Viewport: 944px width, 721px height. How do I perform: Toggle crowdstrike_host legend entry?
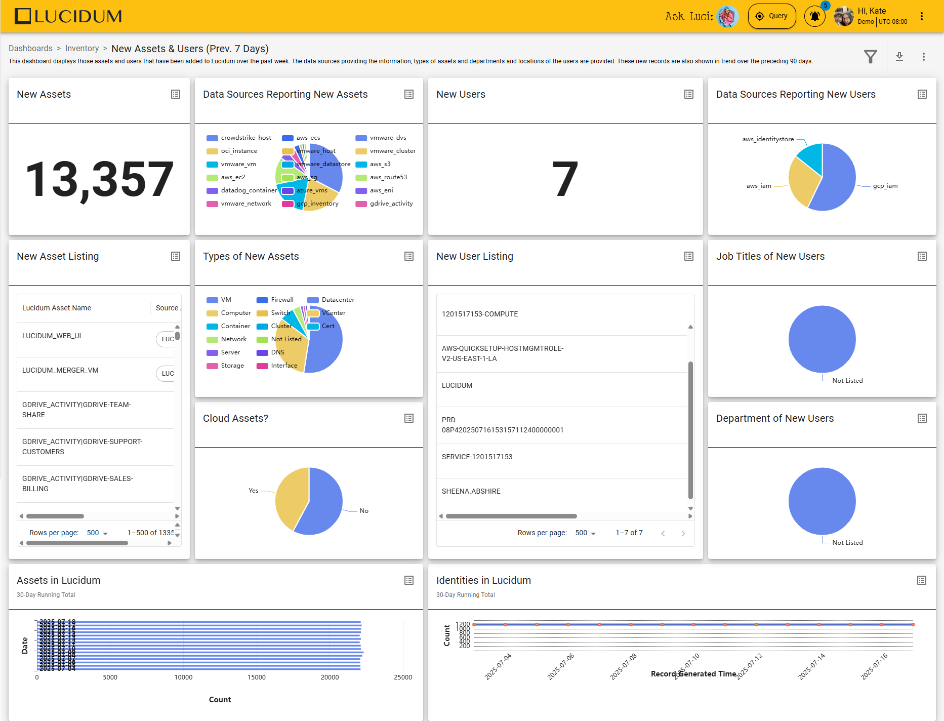point(239,138)
